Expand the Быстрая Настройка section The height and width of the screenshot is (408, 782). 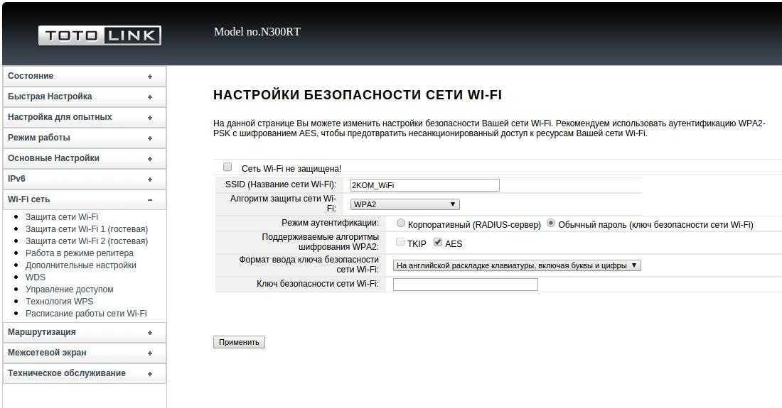click(x=84, y=97)
